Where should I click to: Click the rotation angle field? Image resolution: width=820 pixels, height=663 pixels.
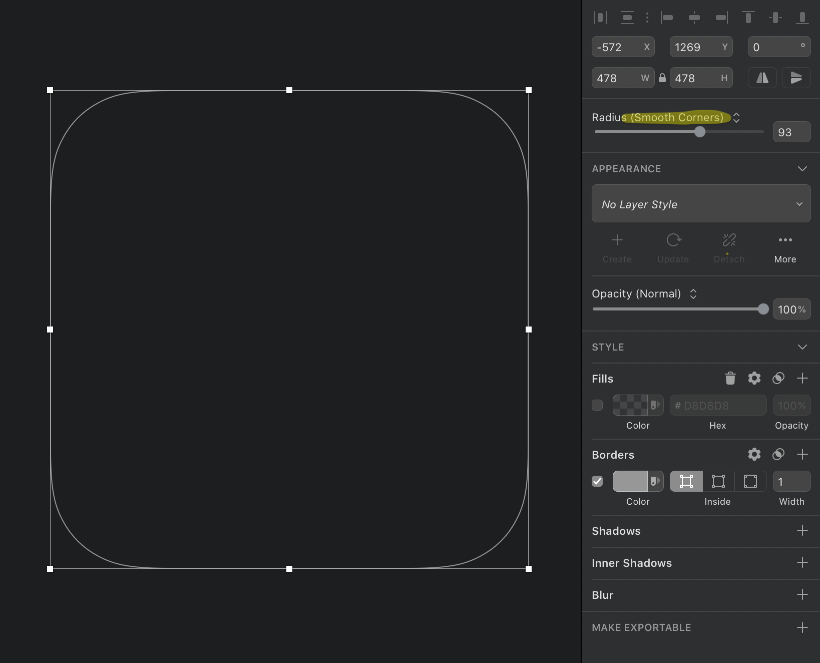pyautogui.click(x=779, y=47)
